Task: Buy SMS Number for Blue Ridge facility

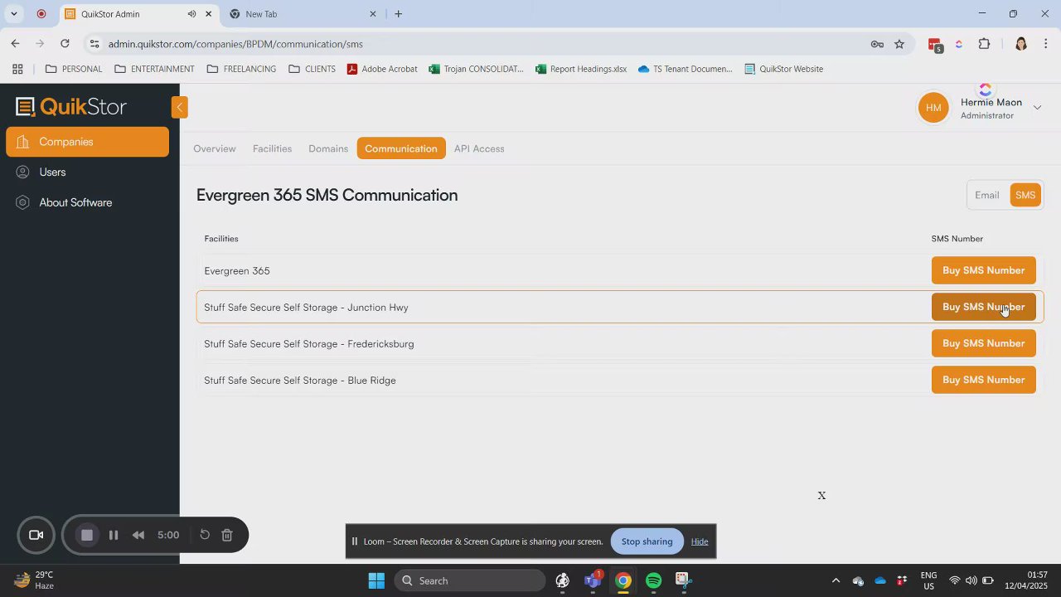Action: [984, 380]
